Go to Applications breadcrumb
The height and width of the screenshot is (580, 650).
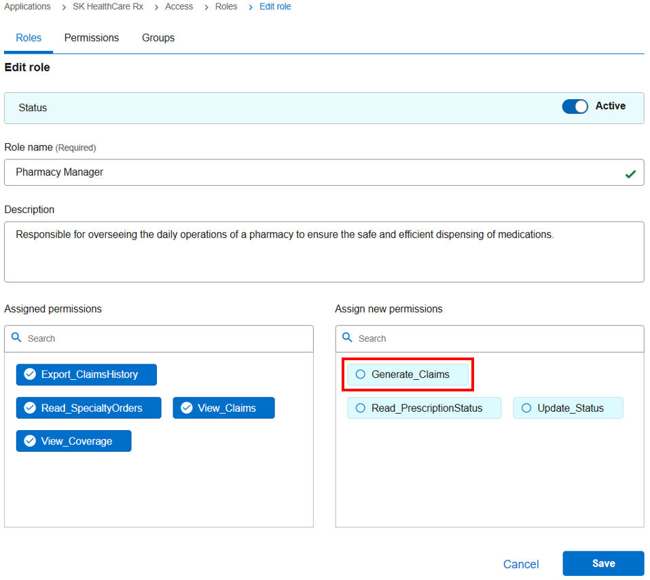[x=27, y=7]
